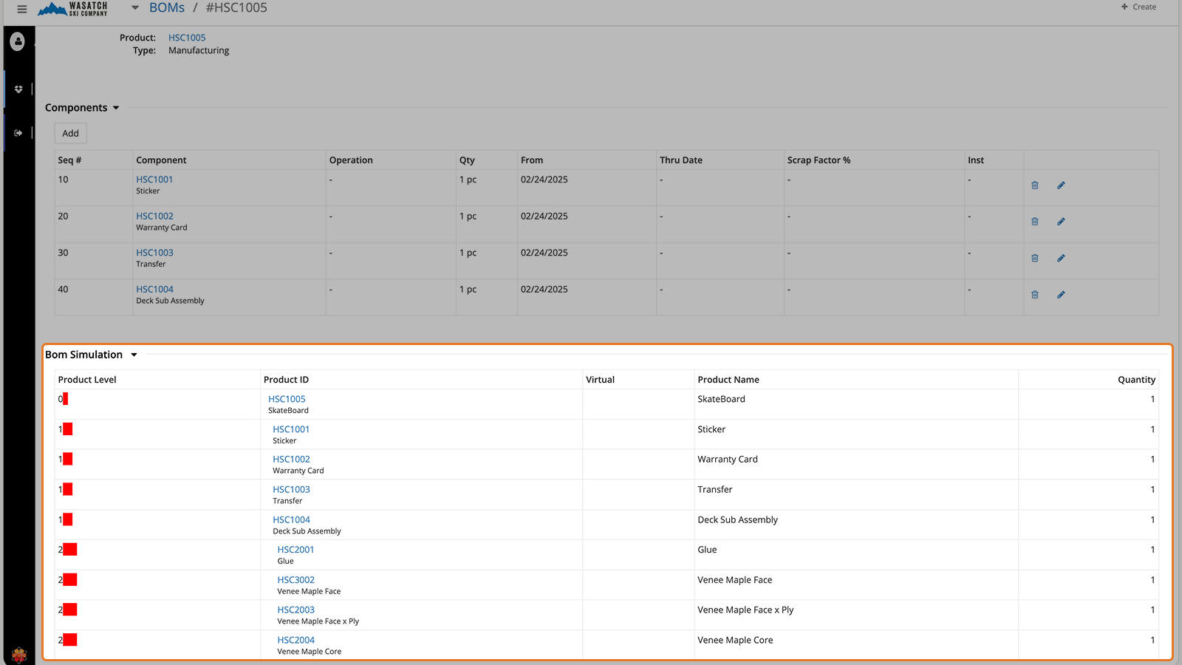The height and width of the screenshot is (665, 1182).
Task: Edit the HSC1002 Warranty Card component
Action: tap(1061, 222)
